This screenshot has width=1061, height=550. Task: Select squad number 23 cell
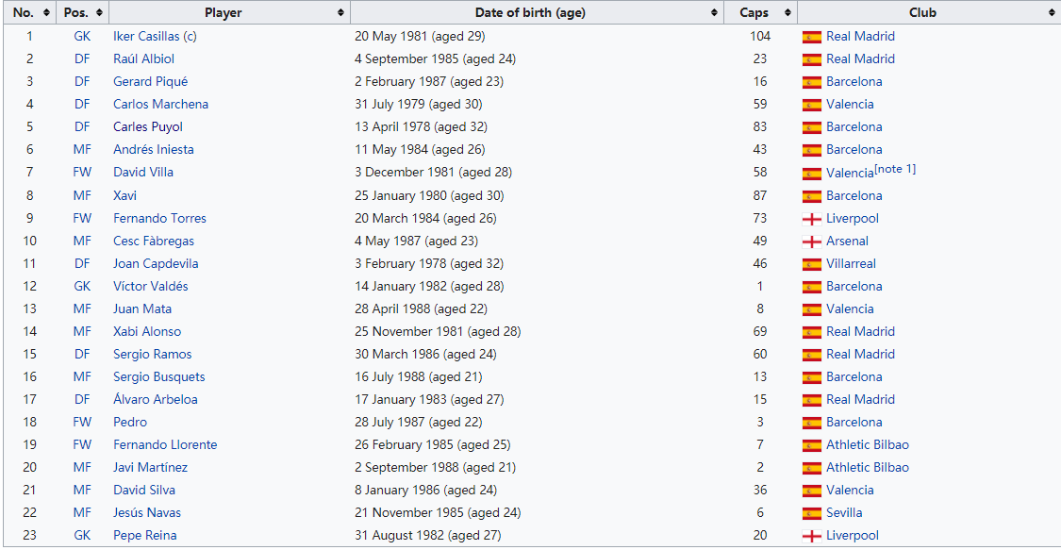(x=29, y=535)
